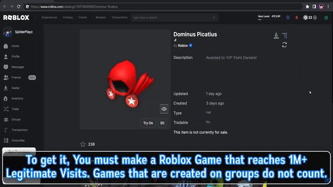Click the favorites count 238

[92, 144]
